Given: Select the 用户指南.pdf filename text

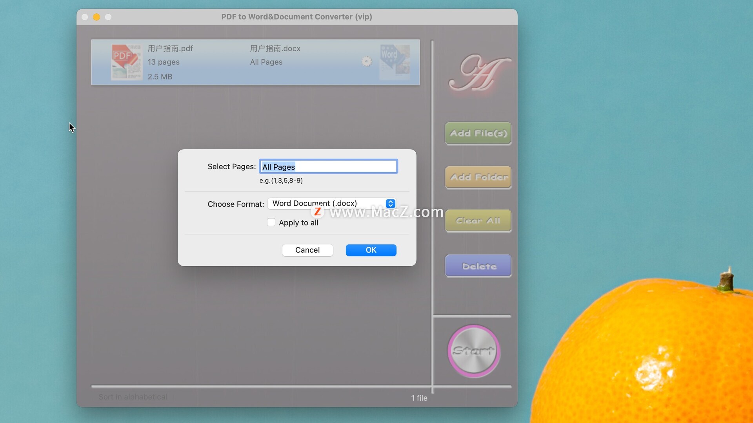Looking at the screenshot, I should pyautogui.click(x=170, y=49).
